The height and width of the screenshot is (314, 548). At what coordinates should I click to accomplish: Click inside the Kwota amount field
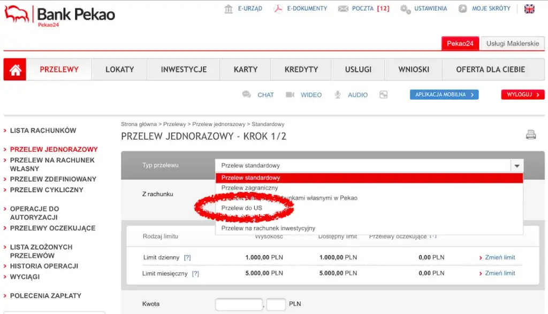238,304
